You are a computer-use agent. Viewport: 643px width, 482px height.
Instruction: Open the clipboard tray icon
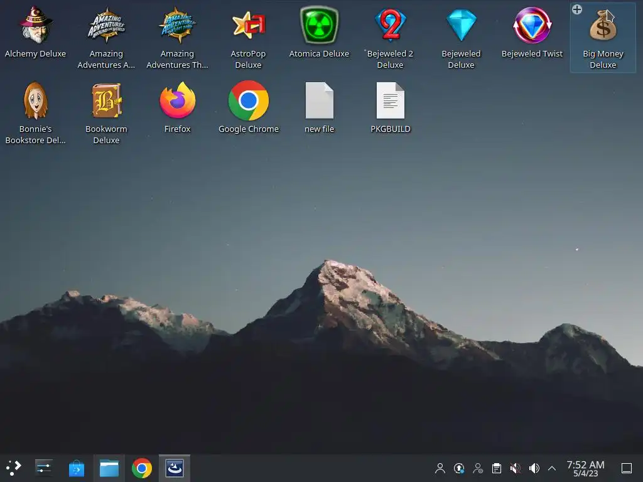497,468
